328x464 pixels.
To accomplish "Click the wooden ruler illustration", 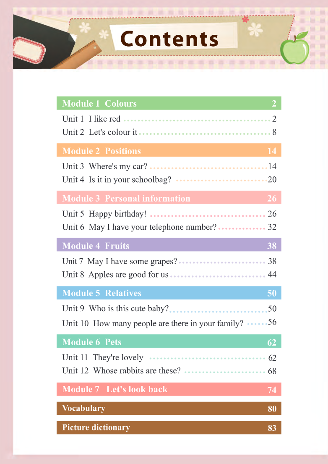I will pos(78,55).
